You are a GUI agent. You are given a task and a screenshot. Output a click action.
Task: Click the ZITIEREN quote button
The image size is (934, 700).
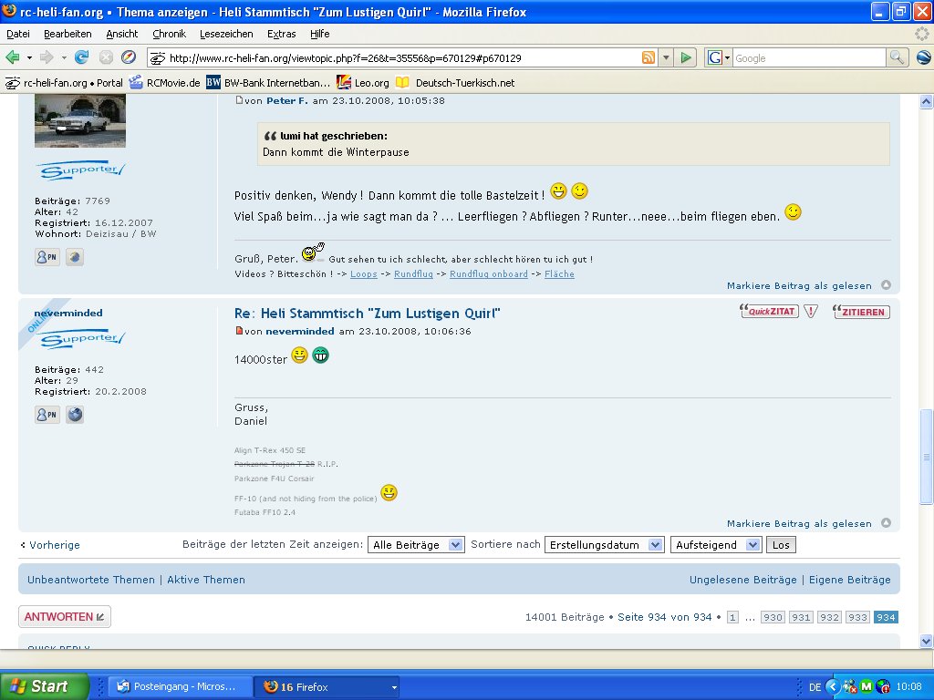(x=861, y=312)
